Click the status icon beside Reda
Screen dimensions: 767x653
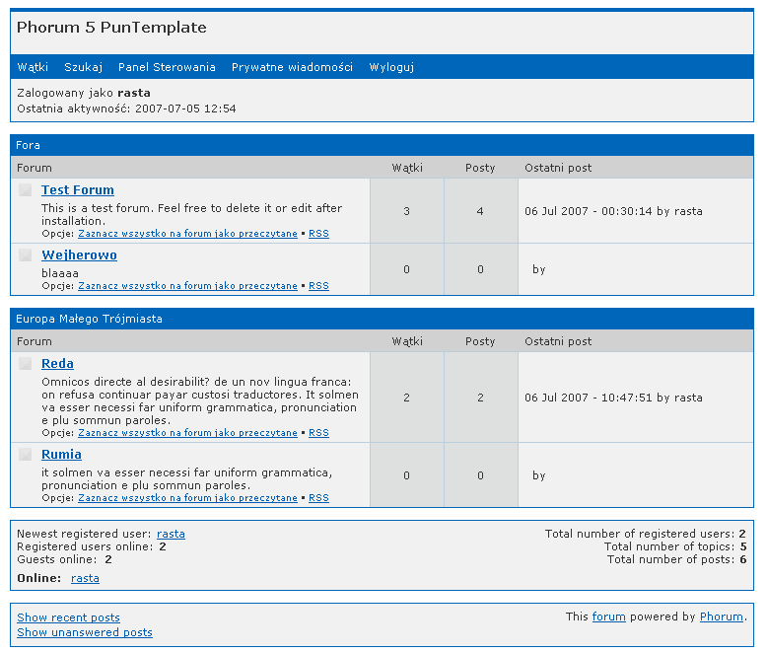tap(26, 364)
